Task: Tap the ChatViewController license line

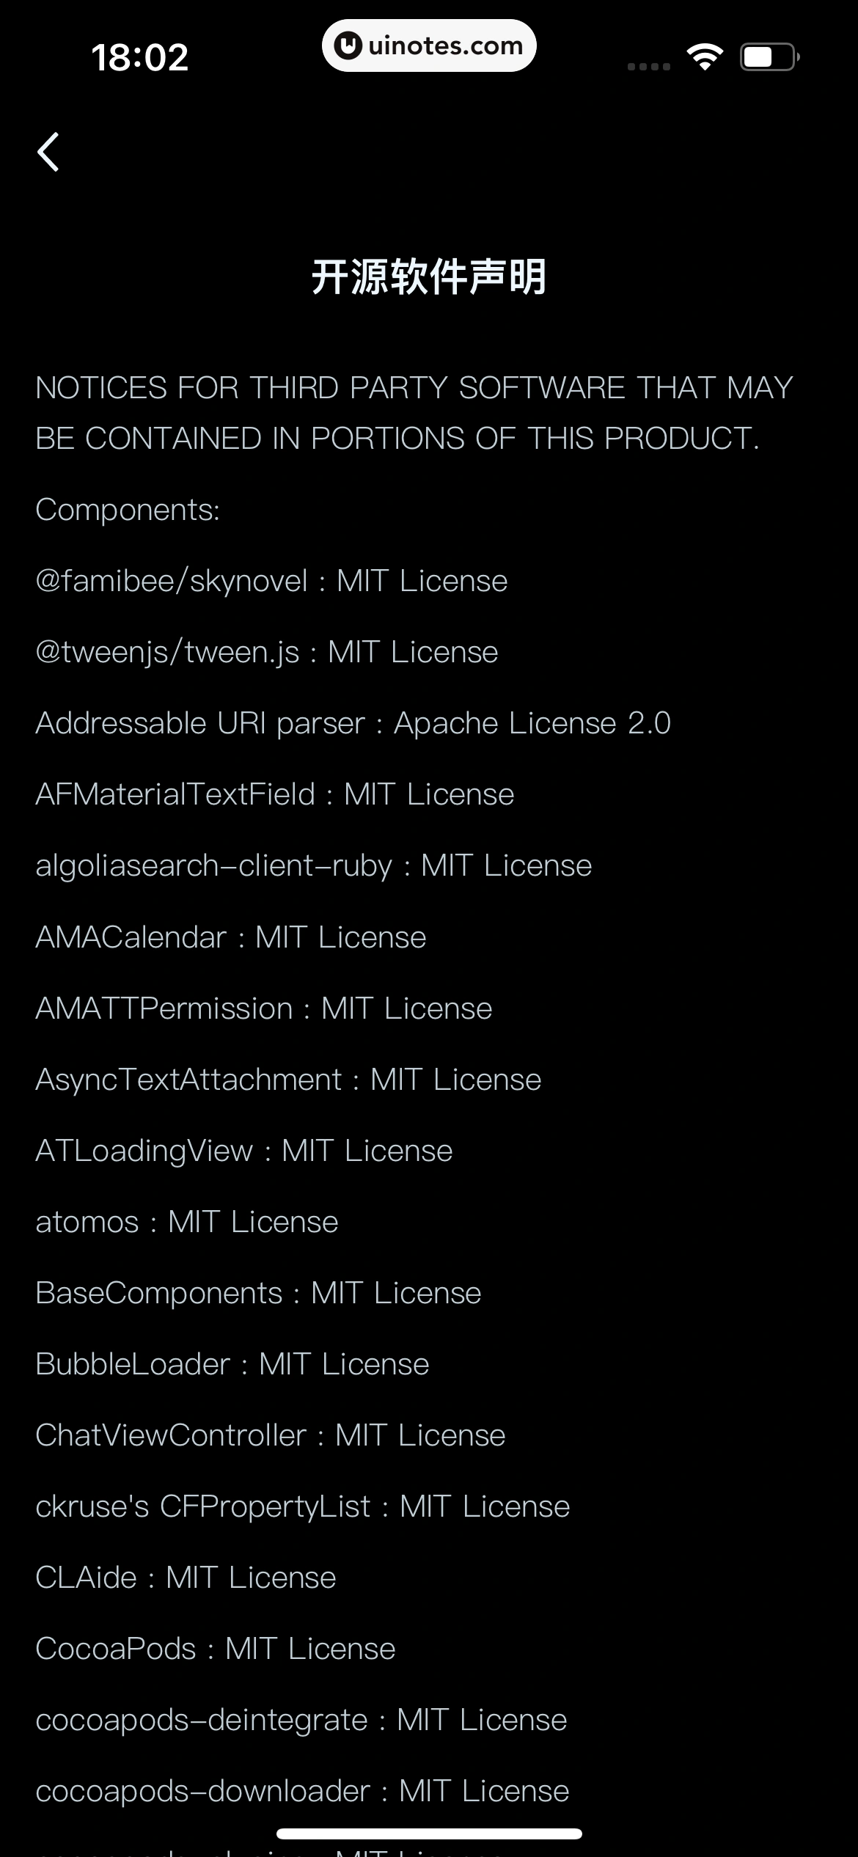Action: 271,1435
